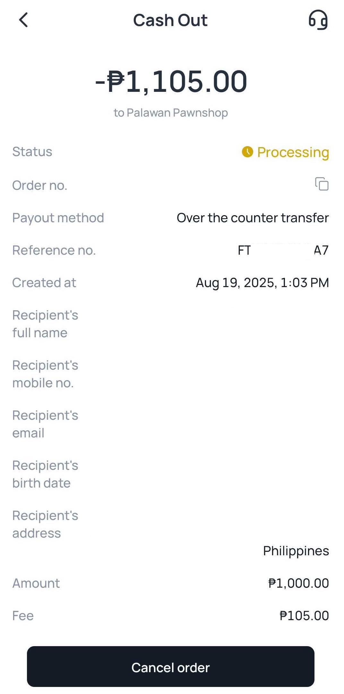344x694 pixels.
Task: Tap the Philippines address value
Action: tap(296, 551)
